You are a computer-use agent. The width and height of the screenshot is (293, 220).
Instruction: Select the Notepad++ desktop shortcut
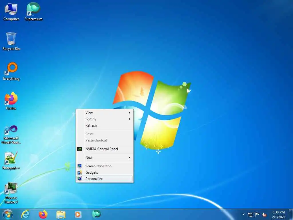11,161
